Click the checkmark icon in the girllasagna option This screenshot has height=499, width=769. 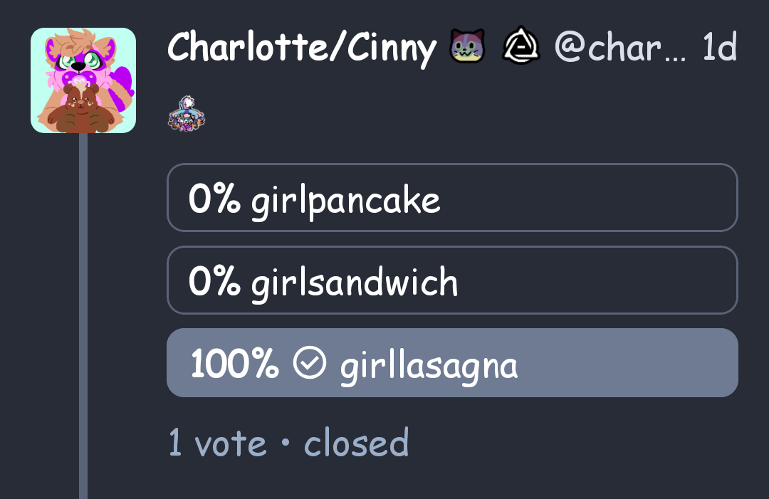[310, 364]
